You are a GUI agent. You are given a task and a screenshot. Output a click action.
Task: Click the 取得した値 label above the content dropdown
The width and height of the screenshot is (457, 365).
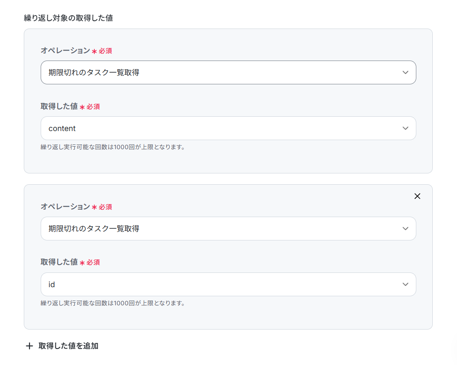(59, 107)
